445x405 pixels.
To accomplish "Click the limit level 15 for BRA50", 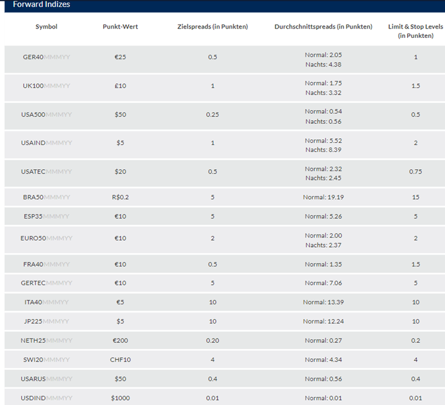I will (416, 197).
